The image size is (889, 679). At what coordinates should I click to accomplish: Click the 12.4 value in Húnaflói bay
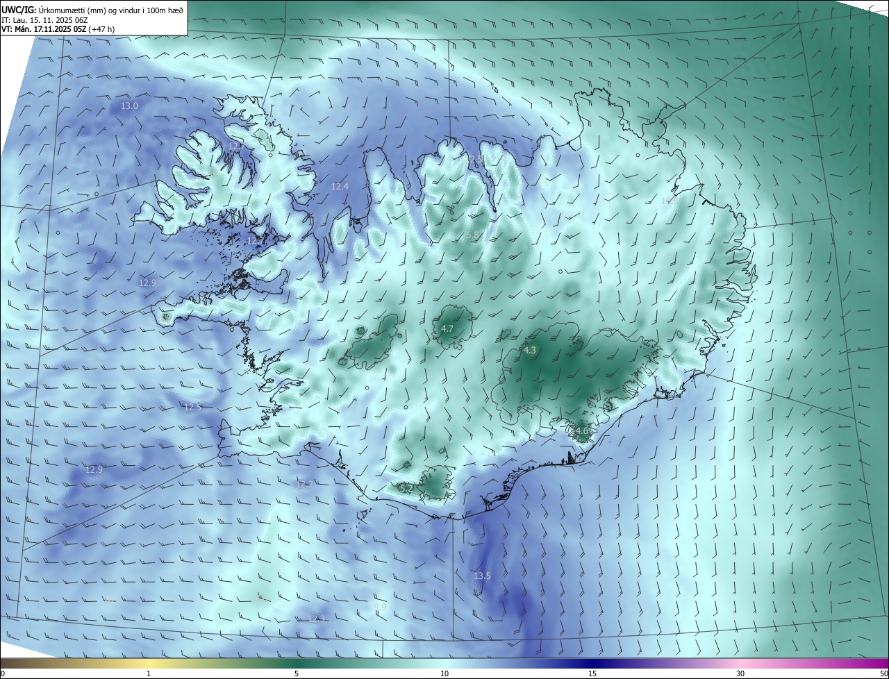click(x=340, y=187)
